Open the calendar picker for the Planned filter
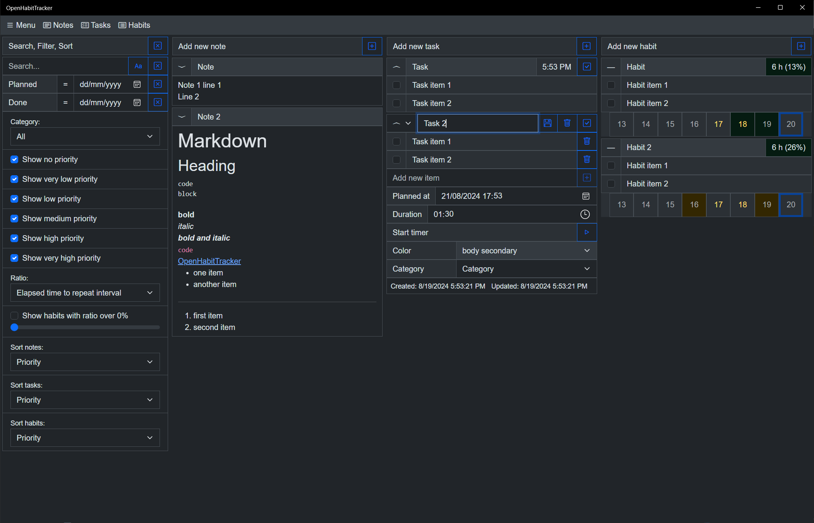 tap(137, 84)
